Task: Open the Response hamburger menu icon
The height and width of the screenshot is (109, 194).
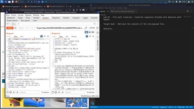Action: pos(93,36)
